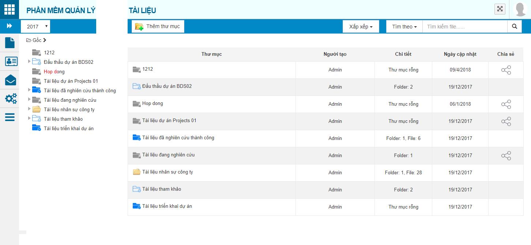Open Tài liệu tham khảo folder in table

pos(161,189)
